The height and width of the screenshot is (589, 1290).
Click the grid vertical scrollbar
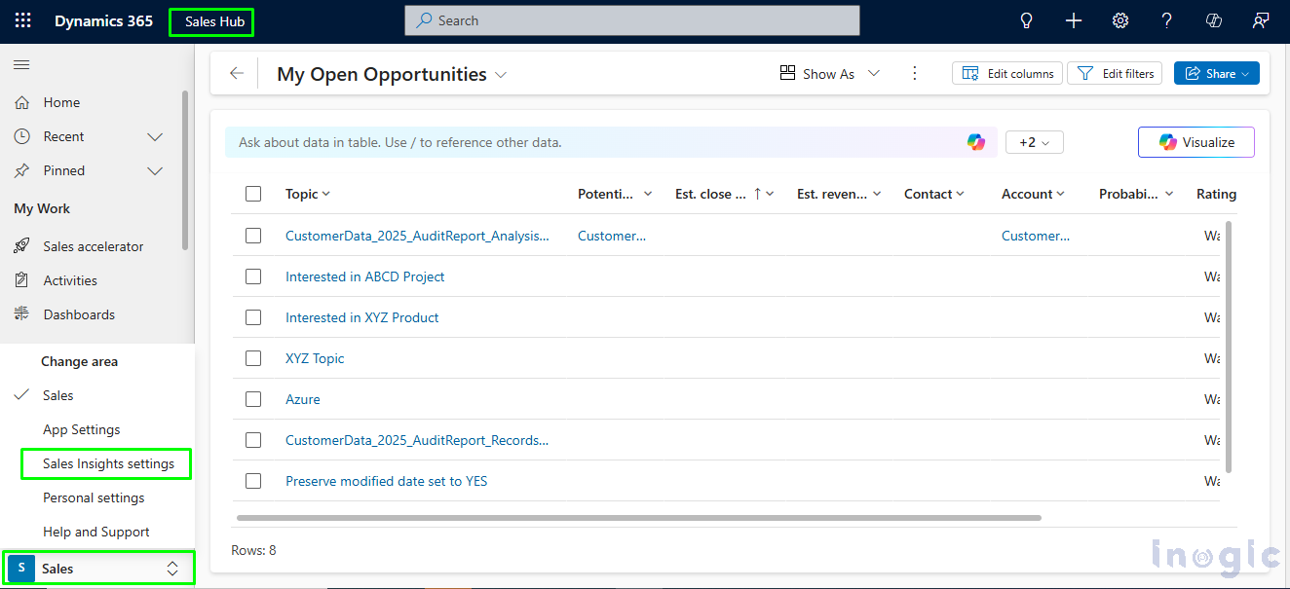coord(1228,347)
